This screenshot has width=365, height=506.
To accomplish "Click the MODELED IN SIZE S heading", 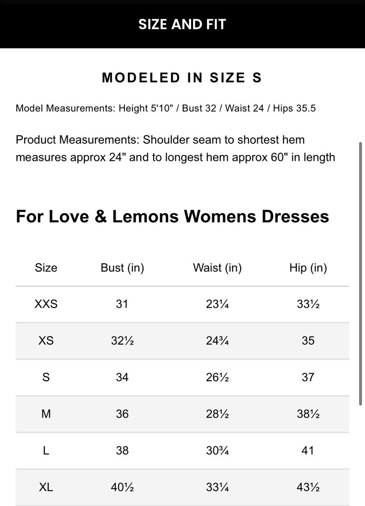I will (x=182, y=78).
